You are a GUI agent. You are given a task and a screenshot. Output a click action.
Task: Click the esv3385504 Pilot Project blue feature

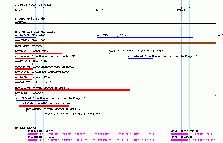(x=32, y=101)
